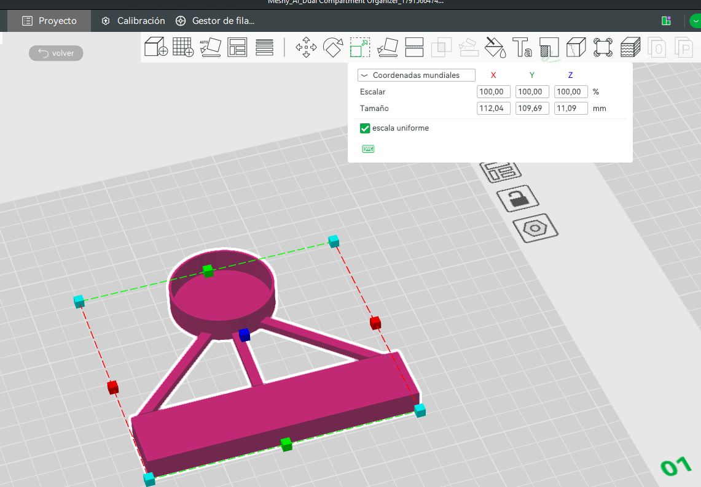Click the Add object cube icon
701x487 pixels.
click(156, 47)
